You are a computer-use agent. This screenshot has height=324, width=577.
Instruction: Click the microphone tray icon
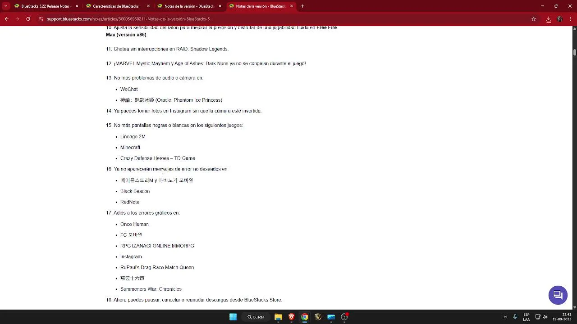pos(515,317)
